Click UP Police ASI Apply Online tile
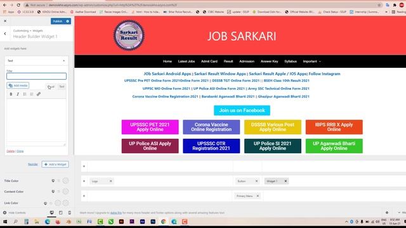Viewport: 406px width, 228px height. click(x=150, y=146)
